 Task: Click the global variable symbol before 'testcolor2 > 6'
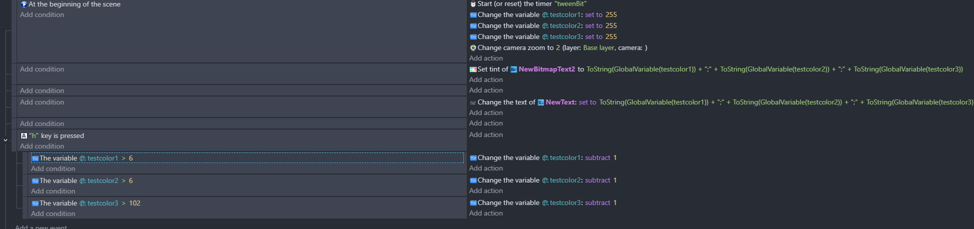(x=83, y=181)
